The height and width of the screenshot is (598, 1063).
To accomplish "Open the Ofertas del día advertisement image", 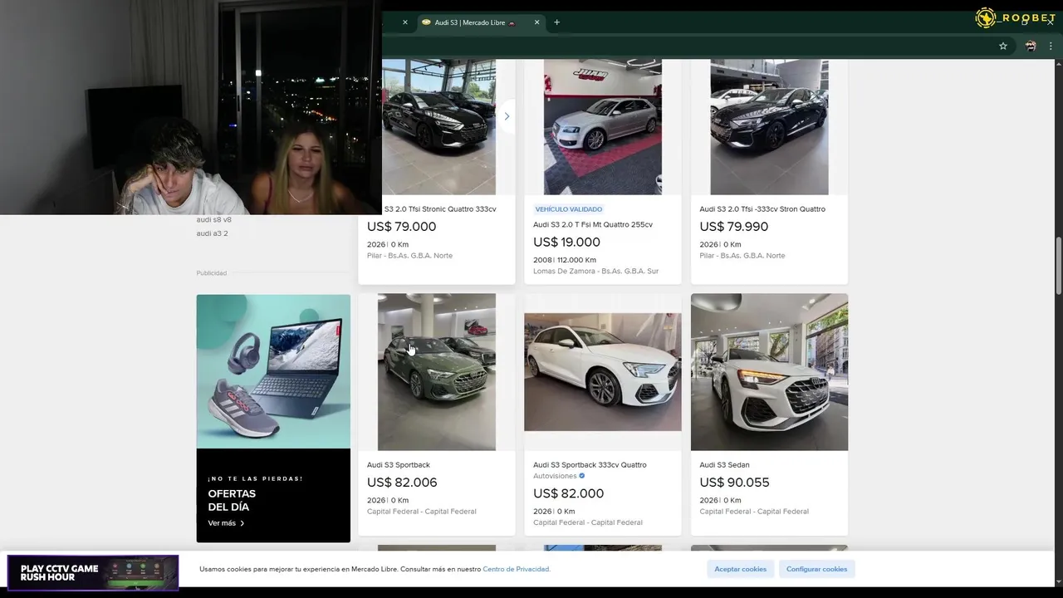I will click(x=273, y=371).
